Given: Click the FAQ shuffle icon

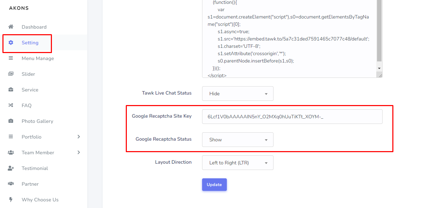Looking at the screenshot, I should click(x=11, y=105).
